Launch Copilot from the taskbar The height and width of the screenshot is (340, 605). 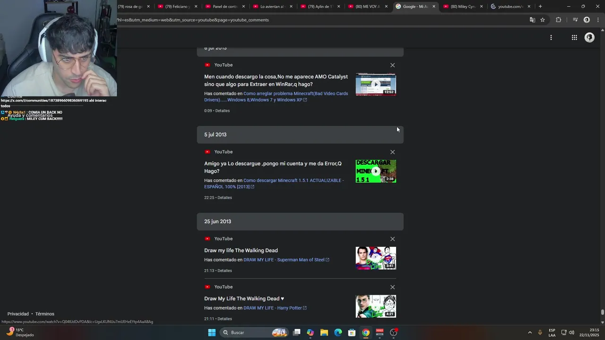tap(311, 332)
